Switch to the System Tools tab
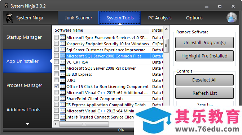 (x=120, y=18)
